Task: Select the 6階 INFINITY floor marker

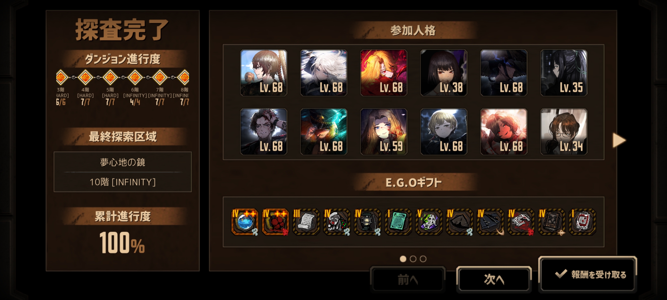Action: (135, 77)
